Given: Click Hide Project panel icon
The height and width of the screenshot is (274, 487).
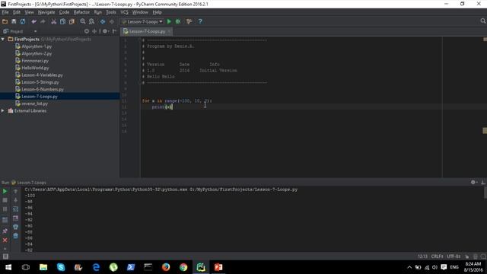Looking at the screenshot, I should (x=114, y=31).
